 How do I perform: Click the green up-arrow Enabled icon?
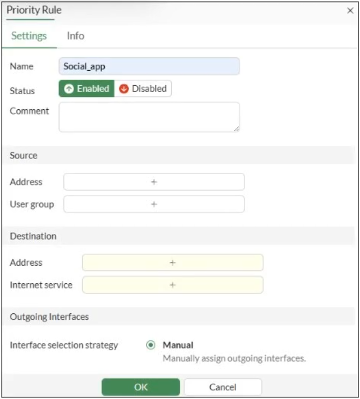point(69,89)
